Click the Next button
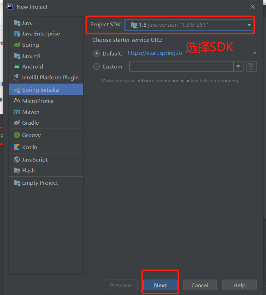Screen dimensions: 266x295 tap(160, 285)
